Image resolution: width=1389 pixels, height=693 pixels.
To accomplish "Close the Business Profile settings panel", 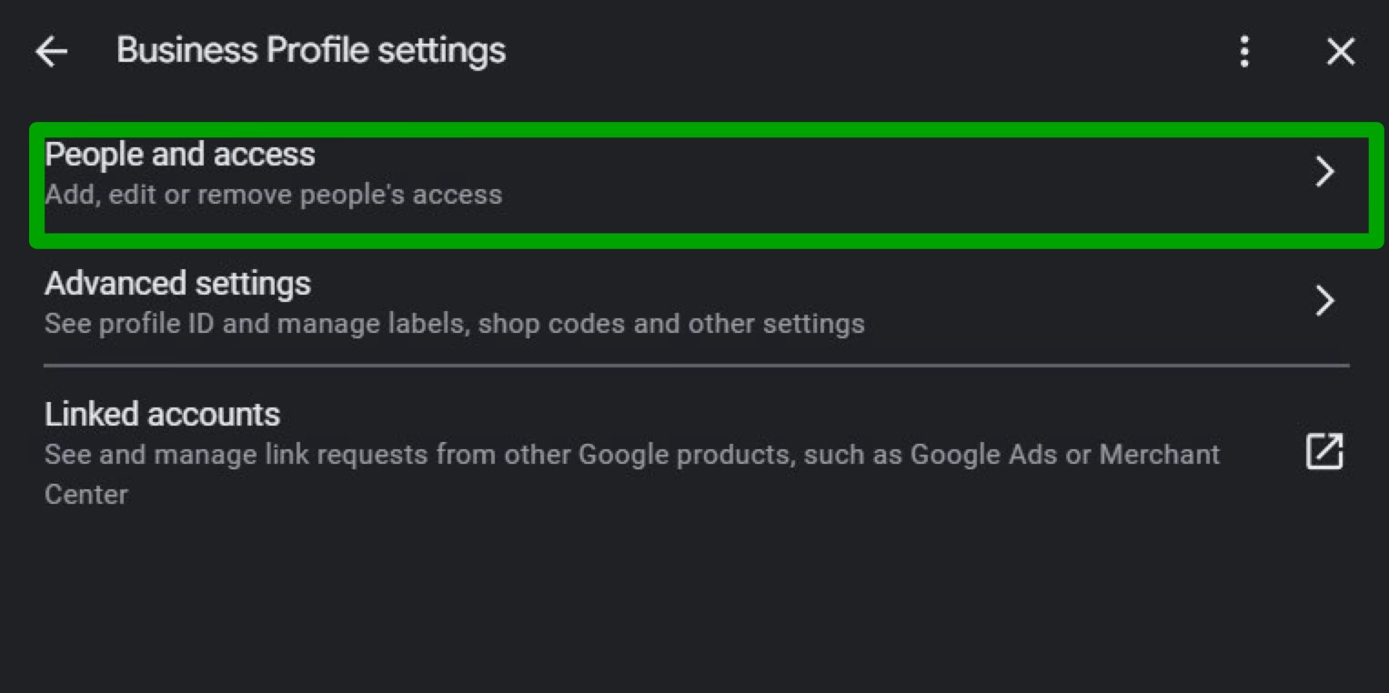I will (1341, 52).
